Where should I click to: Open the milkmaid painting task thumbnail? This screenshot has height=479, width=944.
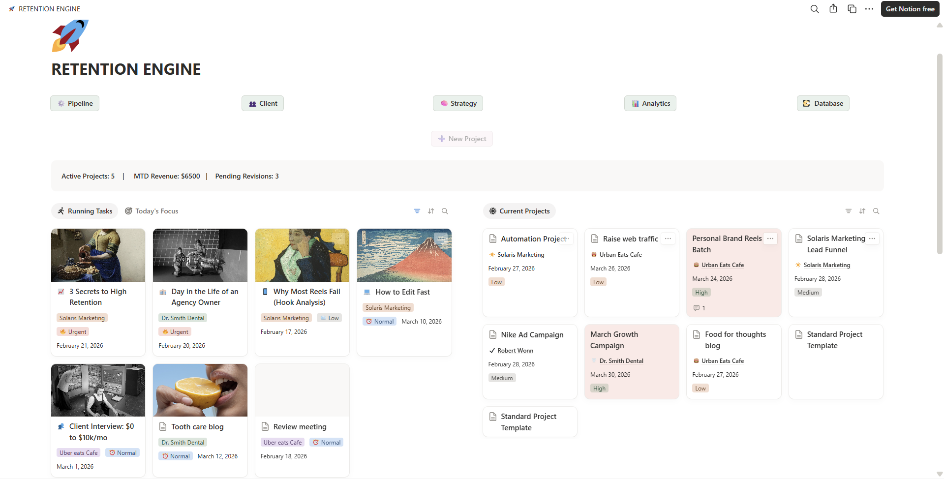98,255
